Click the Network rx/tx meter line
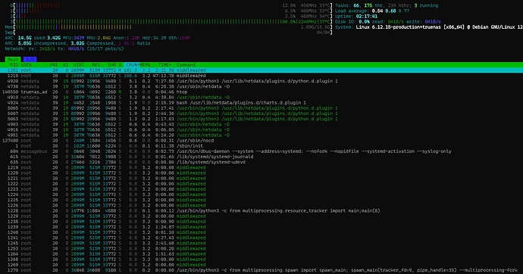The height and width of the screenshot is (274, 523). pos(64,48)
